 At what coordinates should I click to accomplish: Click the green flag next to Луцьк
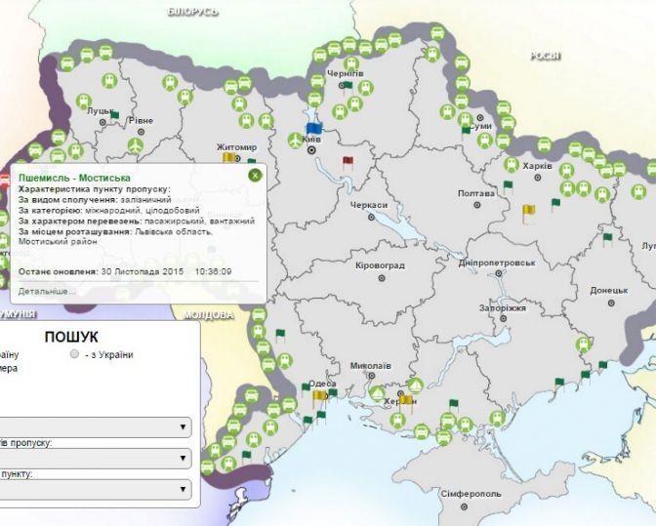114,115
